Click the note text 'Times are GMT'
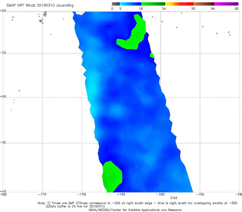 (63, 203)
